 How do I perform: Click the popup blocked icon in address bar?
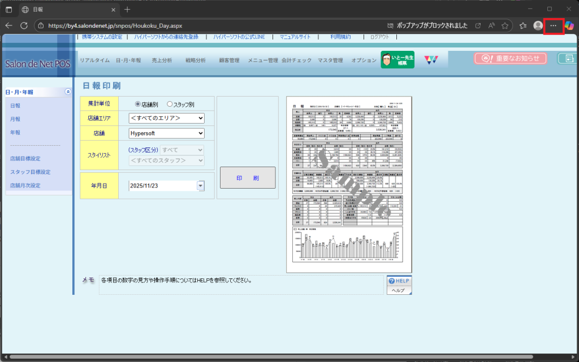[x=391, y=25]
